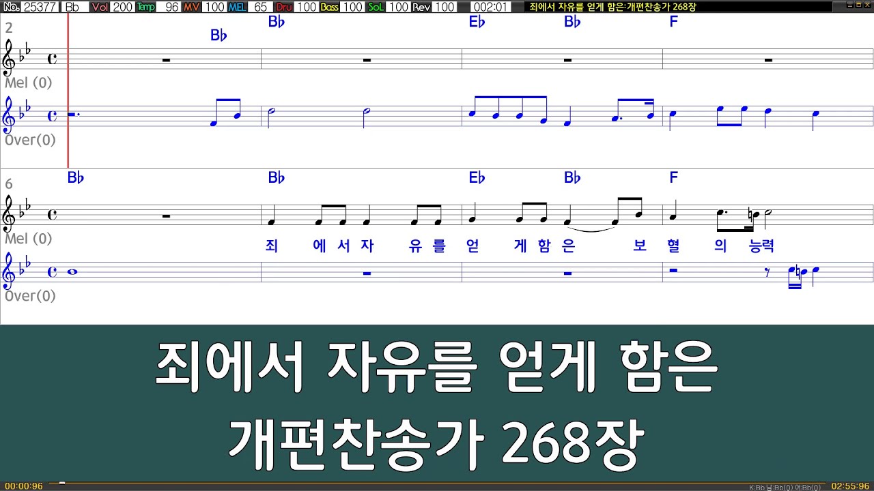Click the elapsed time 00:00:96
Image resolution: width=874 pixels, height=491 pixels.
23,486
